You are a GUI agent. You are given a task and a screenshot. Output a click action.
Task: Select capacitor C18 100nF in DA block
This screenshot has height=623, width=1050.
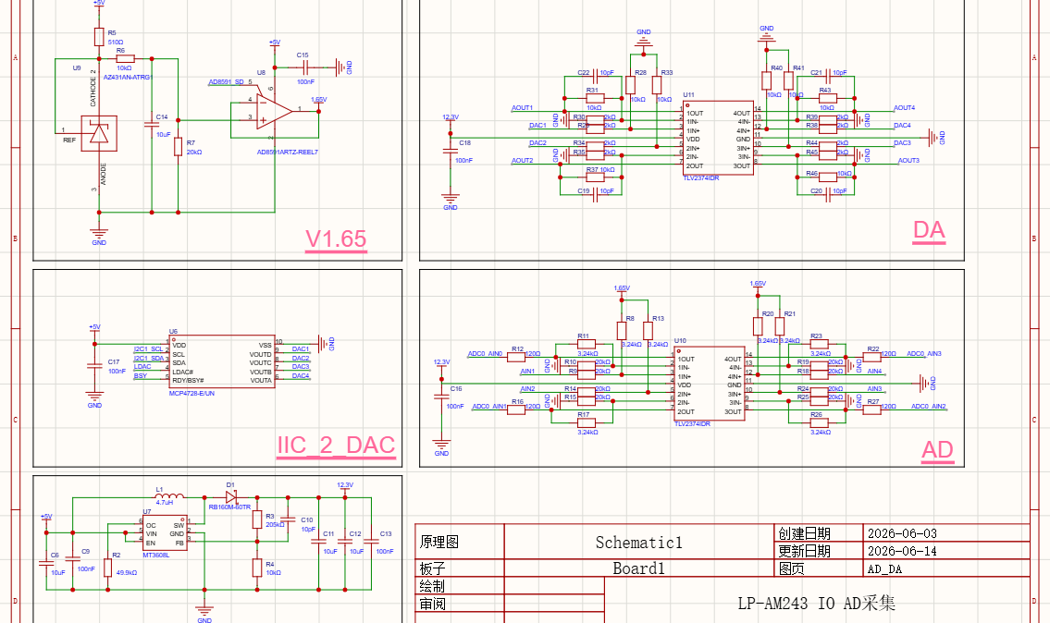tap(450, 151)
